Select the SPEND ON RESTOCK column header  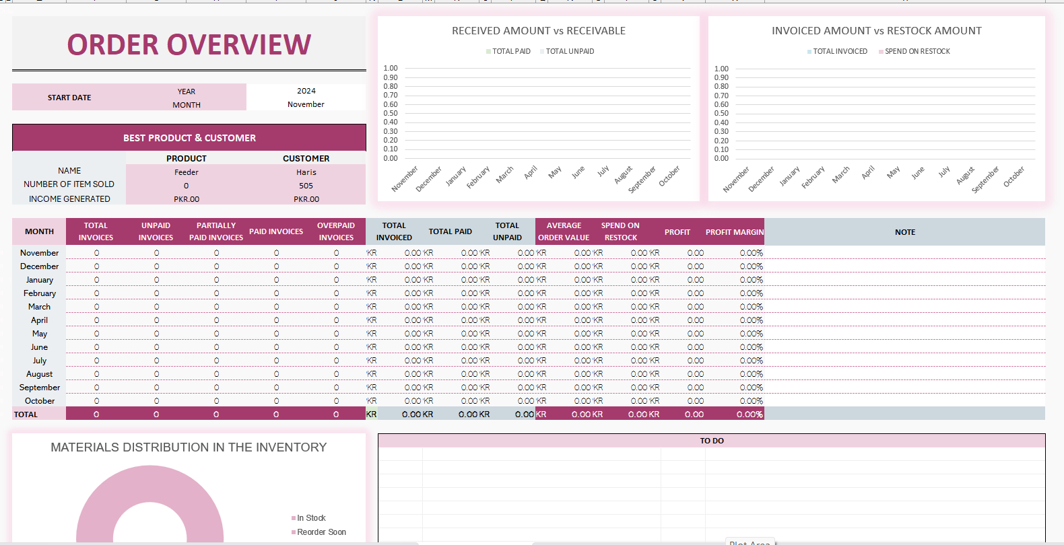pos(620,231)
